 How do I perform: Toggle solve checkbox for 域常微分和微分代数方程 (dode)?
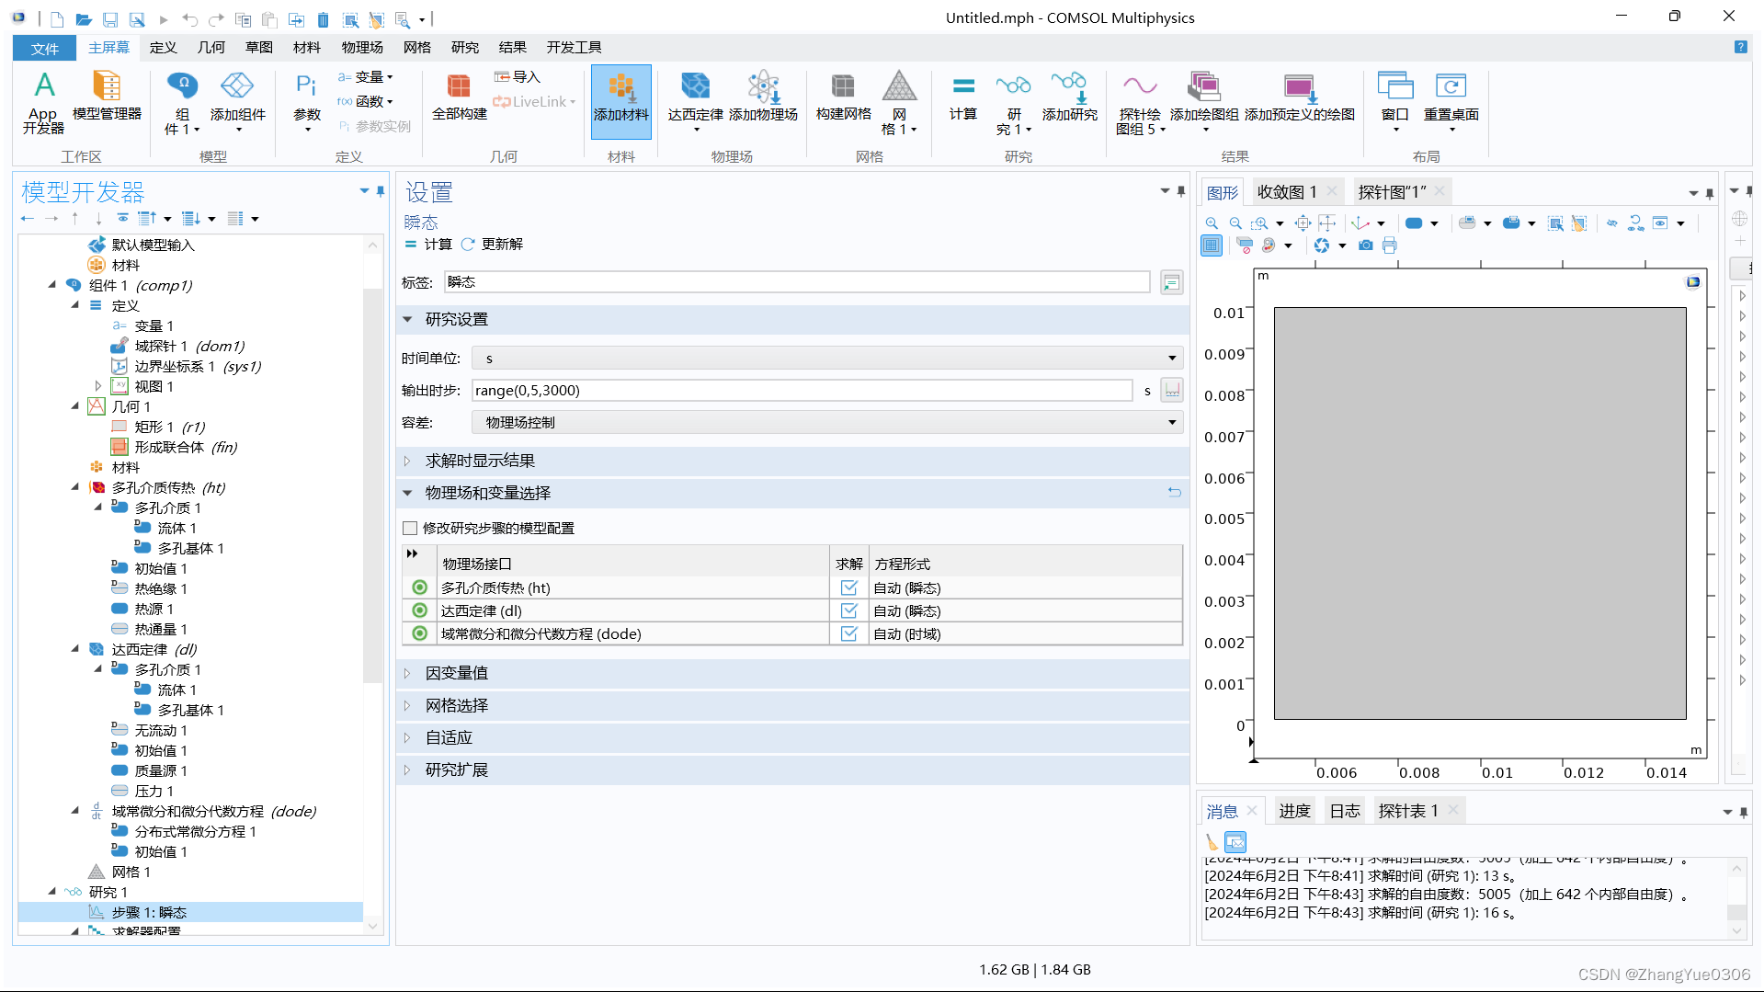849,633
